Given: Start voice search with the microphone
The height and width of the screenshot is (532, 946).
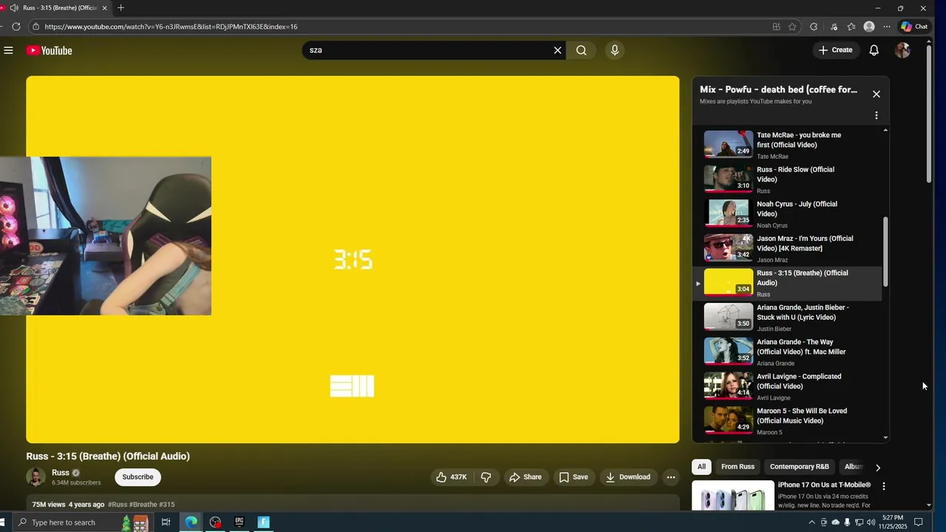Looking at the screenshot, I should [614, 50].
